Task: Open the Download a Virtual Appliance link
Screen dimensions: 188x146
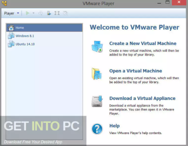Action: point(142,98)
